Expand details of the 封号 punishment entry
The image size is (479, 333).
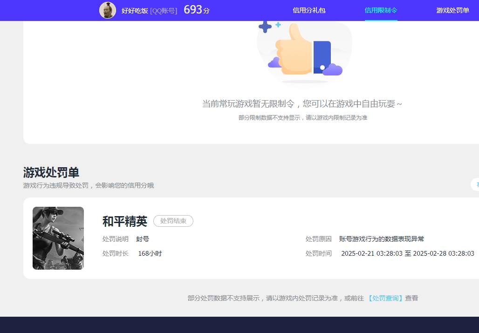coord(143,239)
